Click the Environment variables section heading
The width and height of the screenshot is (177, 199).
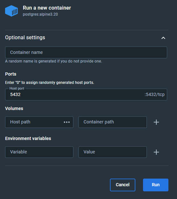[28, 138]
